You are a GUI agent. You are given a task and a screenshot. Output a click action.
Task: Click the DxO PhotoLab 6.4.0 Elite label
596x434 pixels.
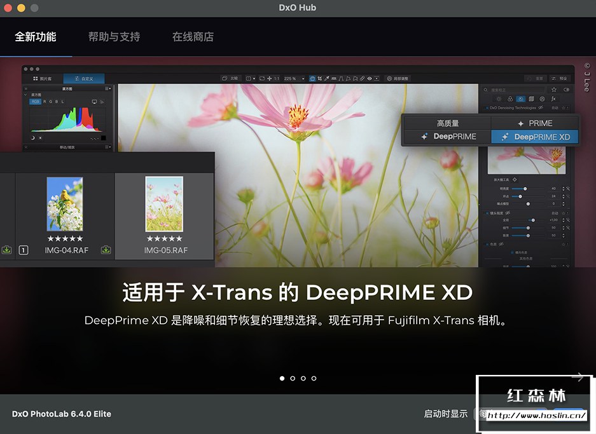coord(62,414)
